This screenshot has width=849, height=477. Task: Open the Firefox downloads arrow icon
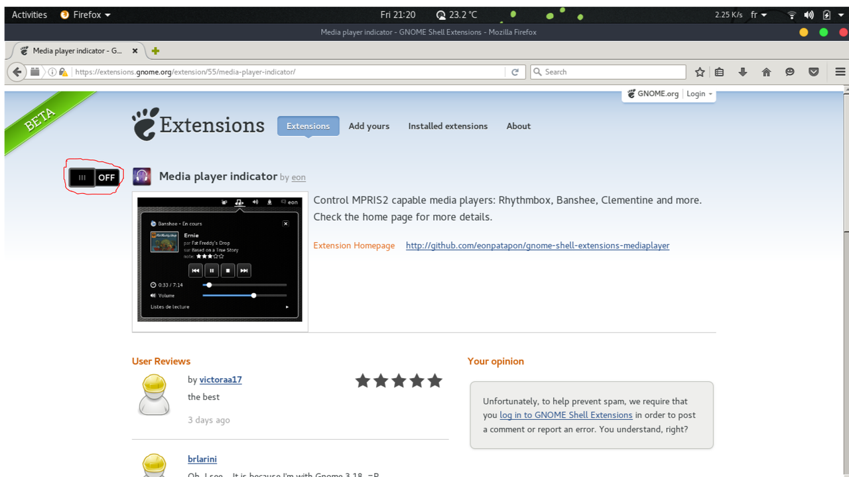pyautogui.click(x=743, y=72)
